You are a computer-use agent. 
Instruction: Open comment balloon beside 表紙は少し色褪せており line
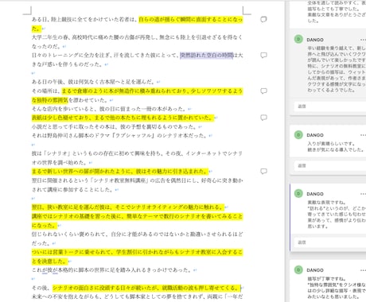point(263,118)
